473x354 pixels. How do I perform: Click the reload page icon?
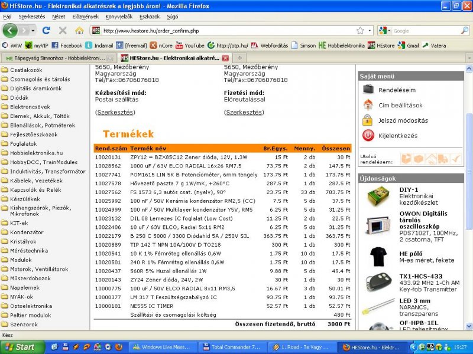[x=46, y=31]
